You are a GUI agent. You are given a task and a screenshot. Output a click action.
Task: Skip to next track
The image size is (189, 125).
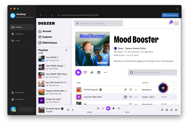click(114, 108)
